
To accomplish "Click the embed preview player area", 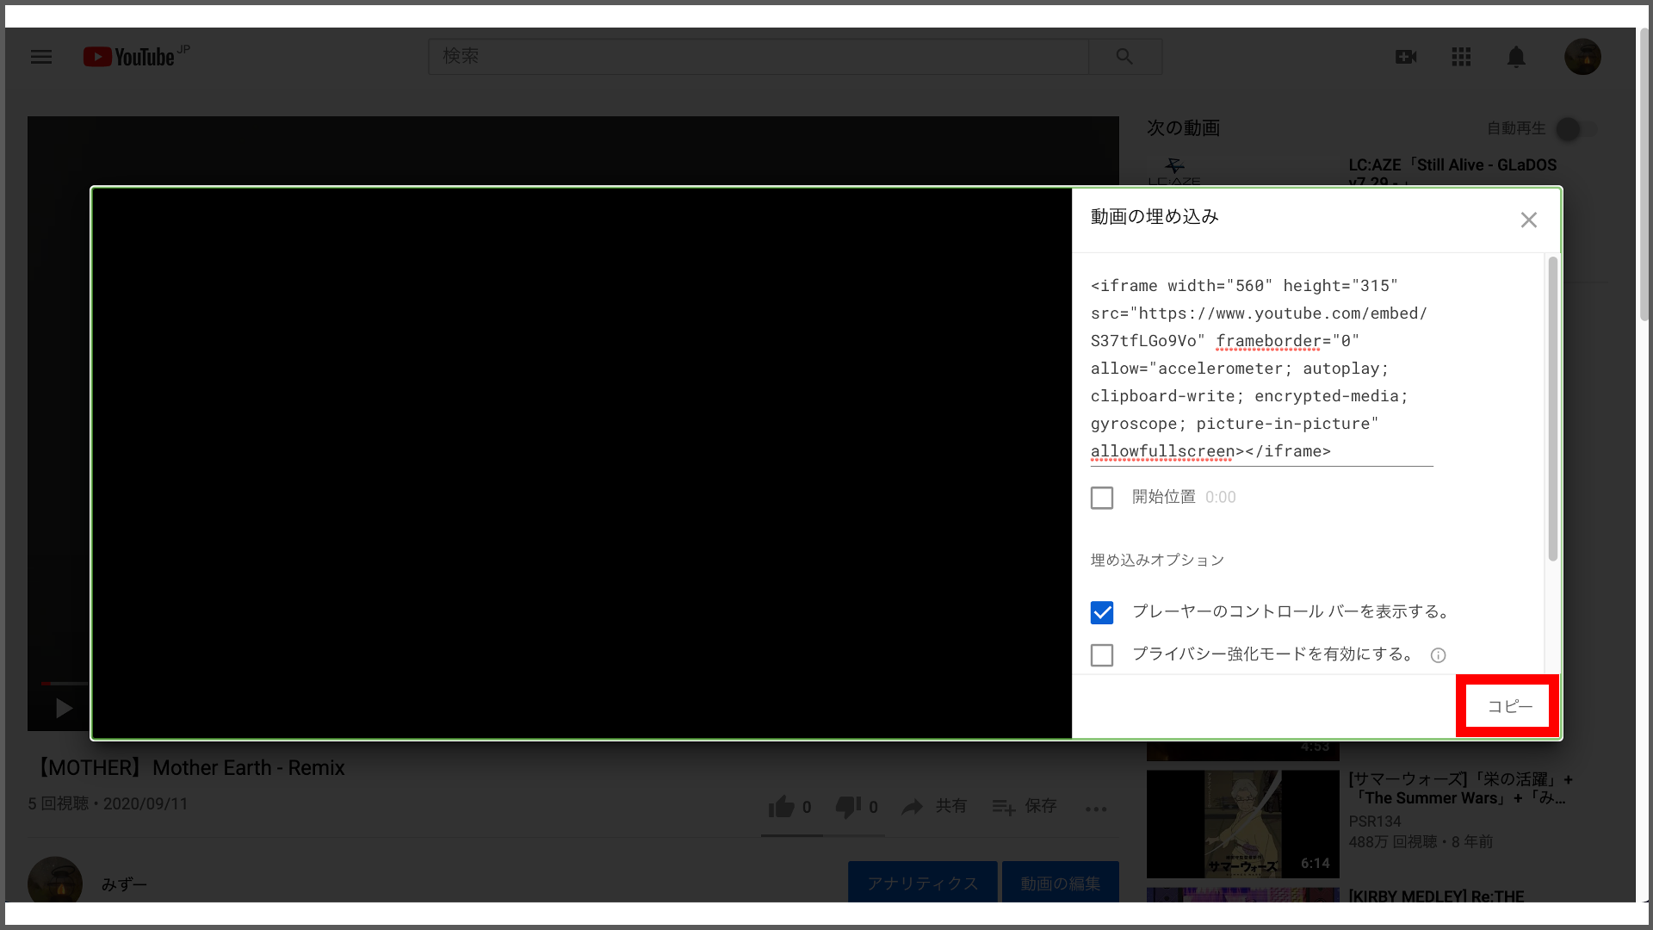I will tap(582, 463).
